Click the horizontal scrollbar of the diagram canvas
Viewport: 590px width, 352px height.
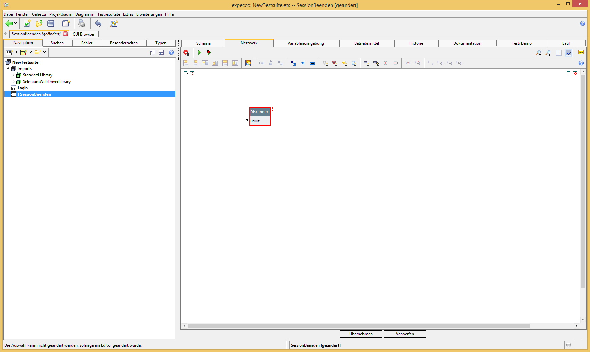pyautogui.click(x=358, y=326)
